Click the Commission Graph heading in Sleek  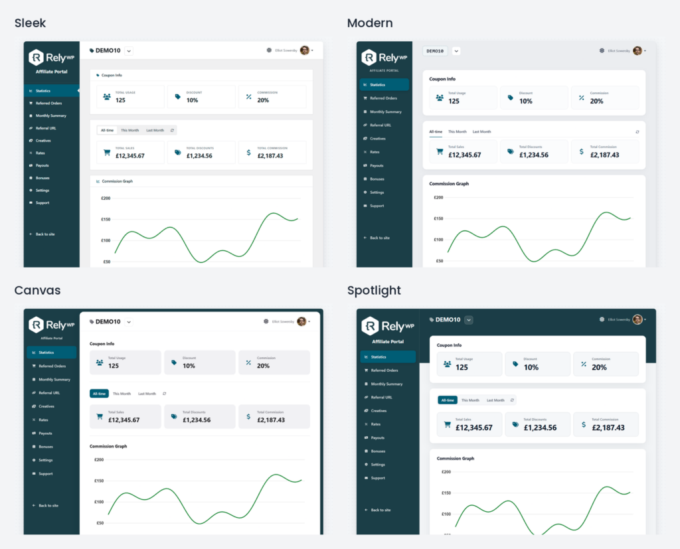(x=117, y=181)
